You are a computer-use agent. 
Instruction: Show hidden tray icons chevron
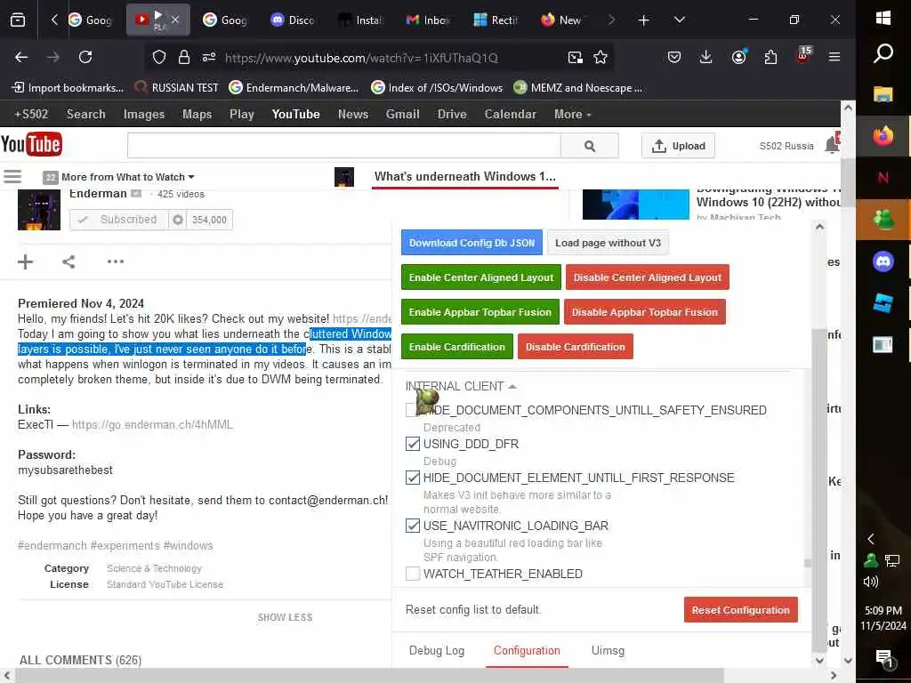(x=870, y=539)
